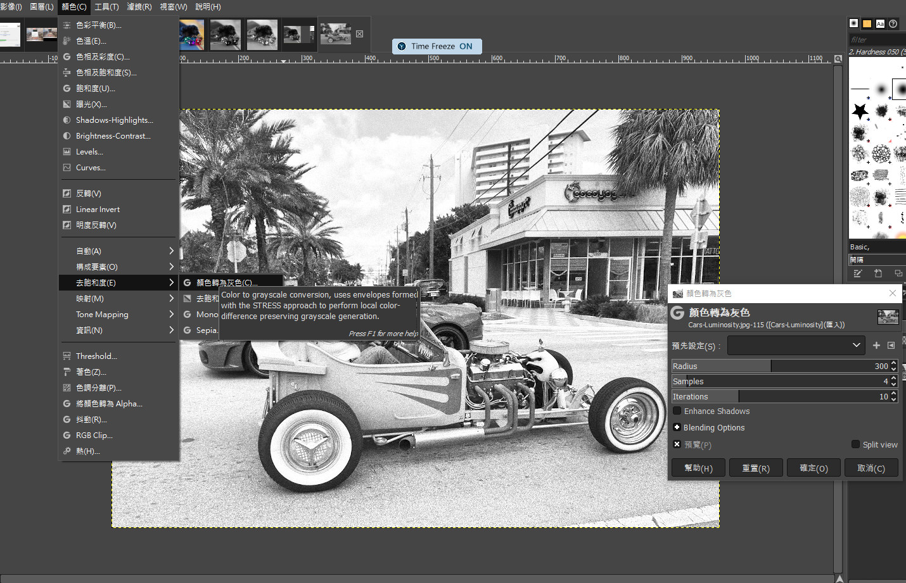906x583 pixels.
Task: Click the edit brush icon
Action: click(x=858, y=273)
